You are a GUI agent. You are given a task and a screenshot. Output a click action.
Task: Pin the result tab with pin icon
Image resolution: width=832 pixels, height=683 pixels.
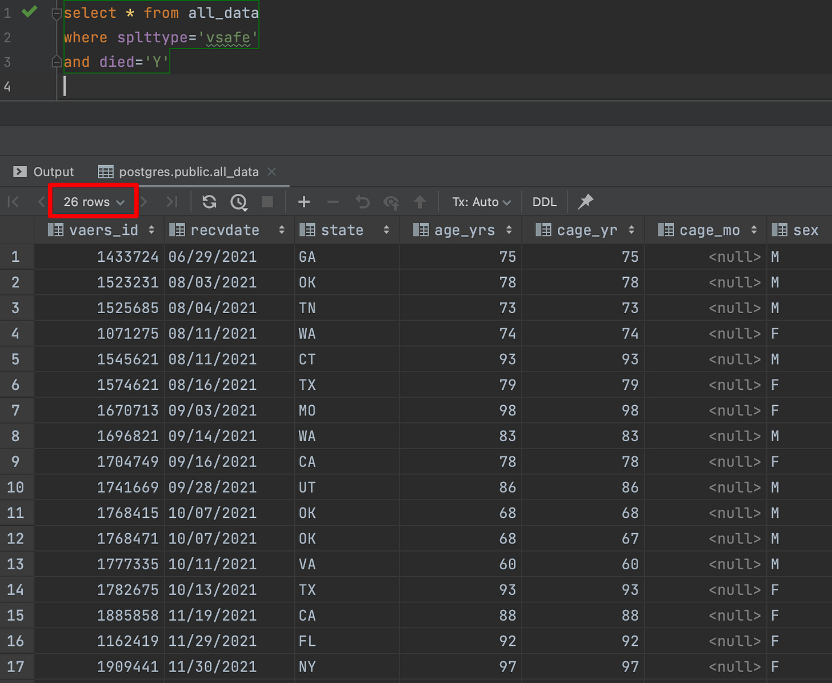coord(586,201)
